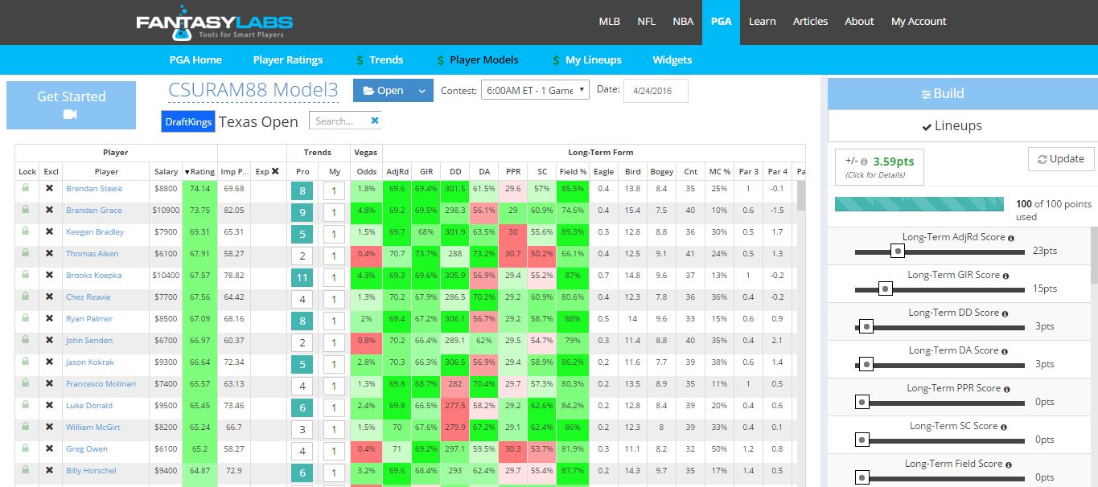
Task: Open the Widgets menu item
Action: tap(672, 59)
